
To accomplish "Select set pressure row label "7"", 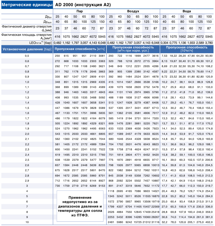I will coord(27,206).
